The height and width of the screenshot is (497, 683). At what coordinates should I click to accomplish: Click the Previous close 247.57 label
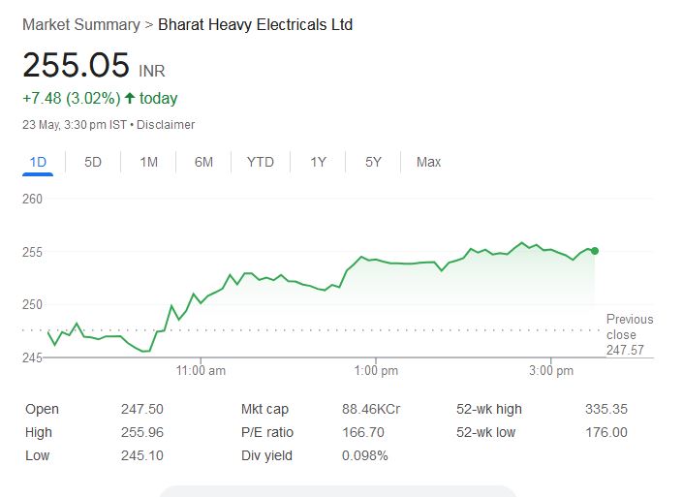630,334
